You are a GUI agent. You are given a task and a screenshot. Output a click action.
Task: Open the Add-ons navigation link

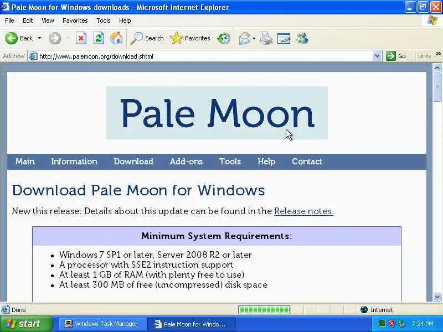[x=186, y=162]
